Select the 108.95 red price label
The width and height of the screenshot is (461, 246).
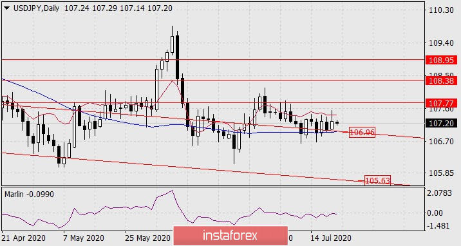[441, 61]
